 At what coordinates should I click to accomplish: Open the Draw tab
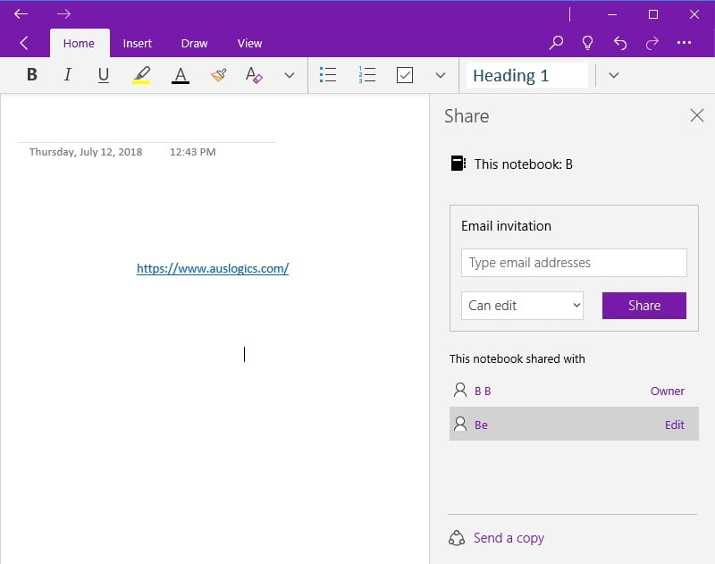(194, 43)
